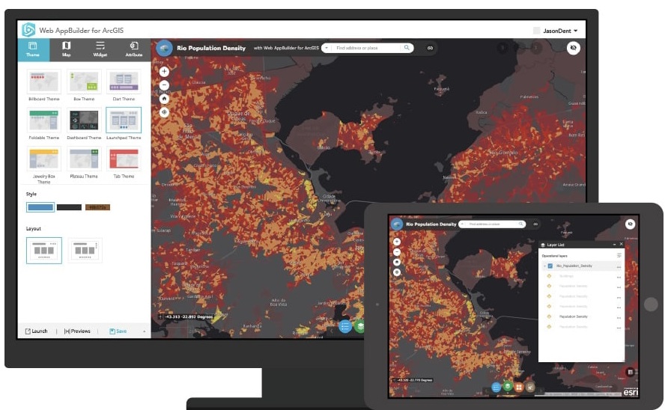Switch to the Theme tab
This screenshot has width=668, height=410.
33,49
